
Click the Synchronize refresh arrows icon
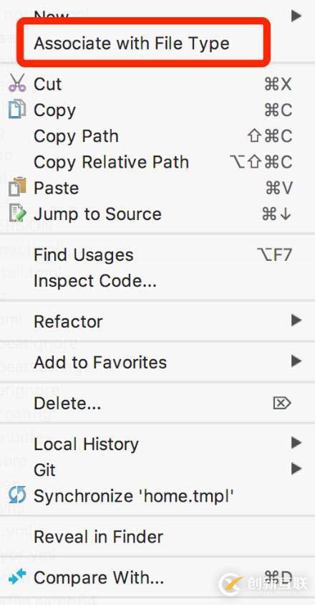[x=17, y=495]
